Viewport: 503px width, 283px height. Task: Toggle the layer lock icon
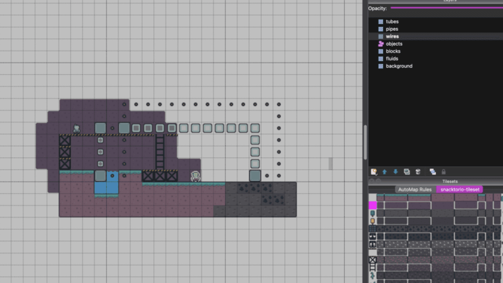[x=443, y=172]
